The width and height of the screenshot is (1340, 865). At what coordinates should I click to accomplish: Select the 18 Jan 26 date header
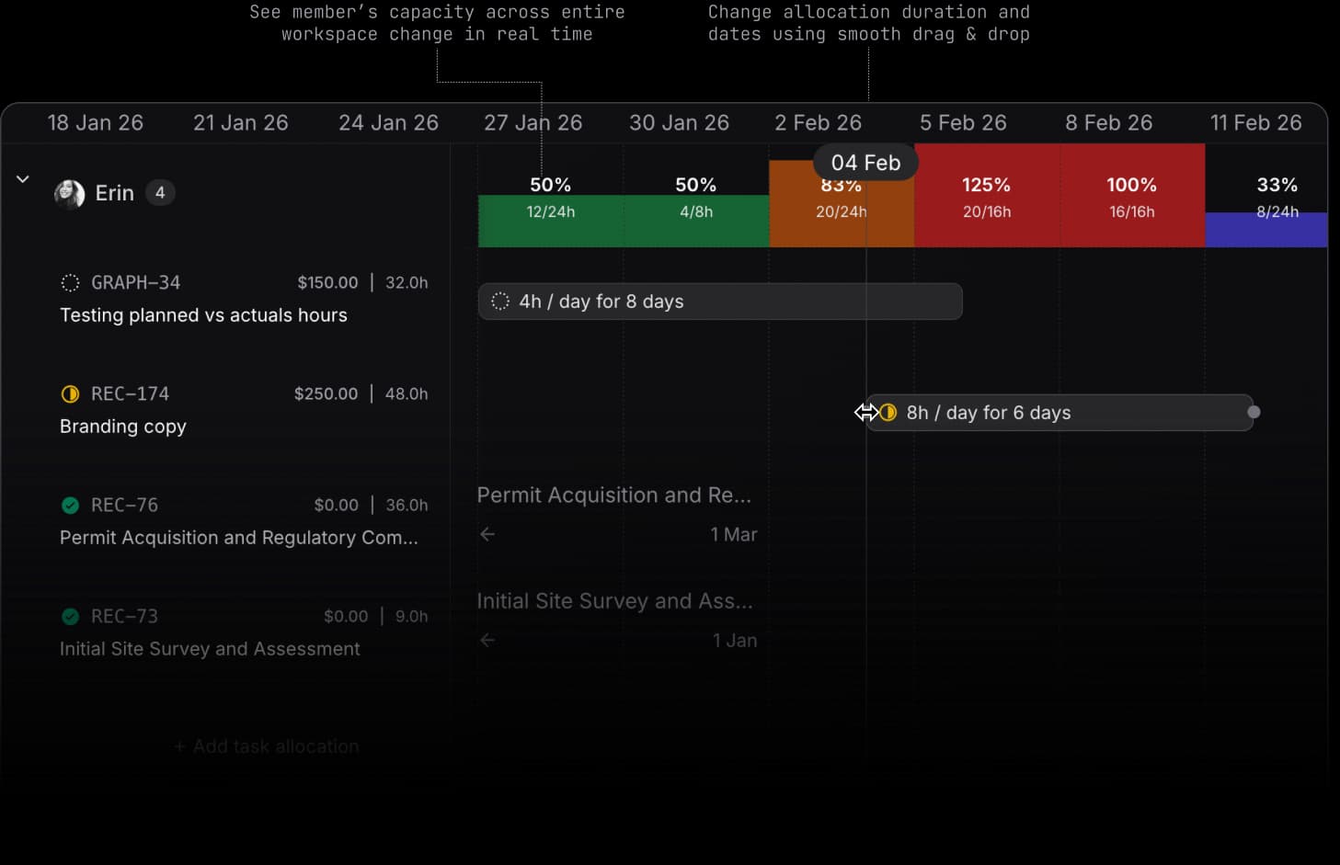96,123
